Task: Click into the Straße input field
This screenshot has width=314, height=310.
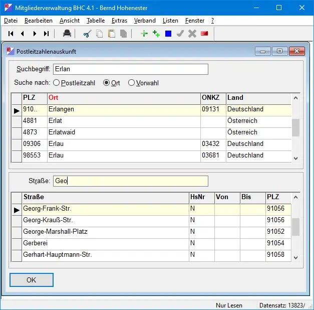Action: [x=130, y=181]
